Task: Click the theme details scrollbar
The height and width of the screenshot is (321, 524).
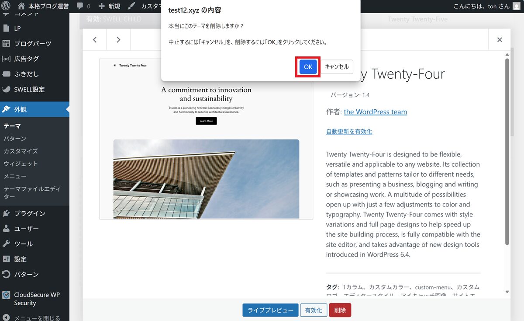Action: (x=507, y=149)
